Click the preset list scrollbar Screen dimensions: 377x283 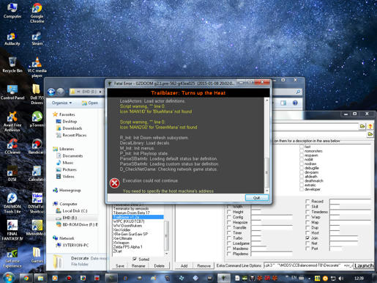[167, 236]
